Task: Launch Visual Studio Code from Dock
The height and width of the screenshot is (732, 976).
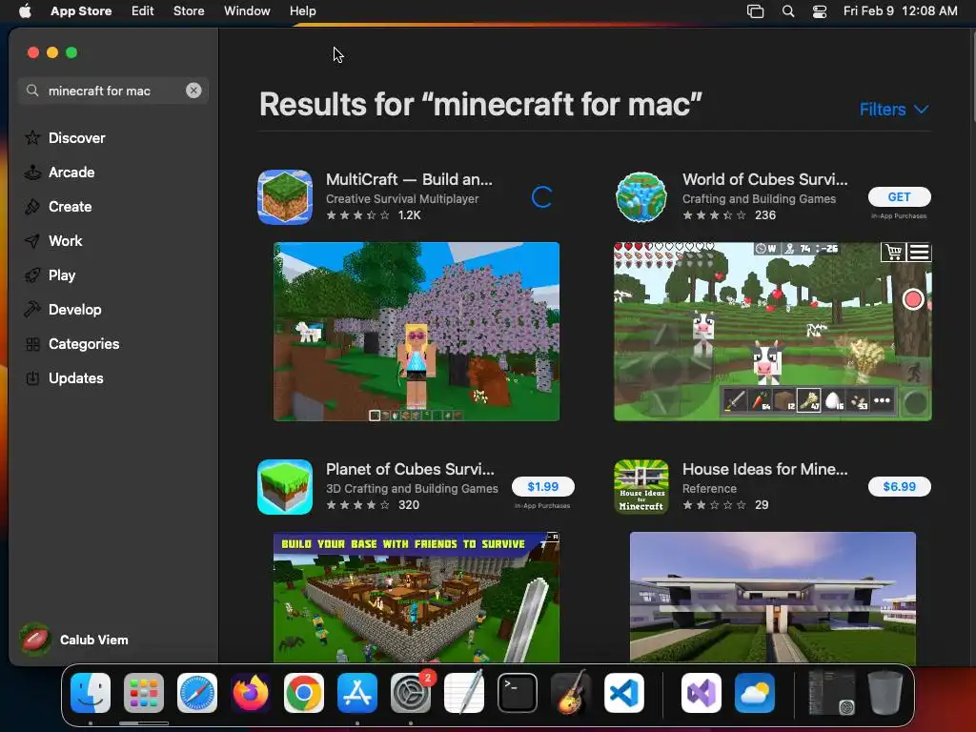Action: coord(623,693)
